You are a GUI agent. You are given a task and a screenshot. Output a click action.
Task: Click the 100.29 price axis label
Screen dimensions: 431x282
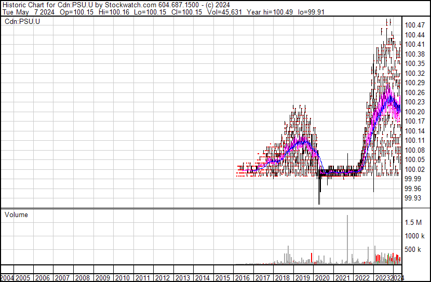pos(414,83)
